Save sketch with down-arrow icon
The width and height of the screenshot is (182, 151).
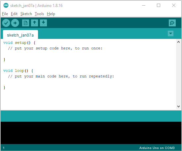[43, 23]
